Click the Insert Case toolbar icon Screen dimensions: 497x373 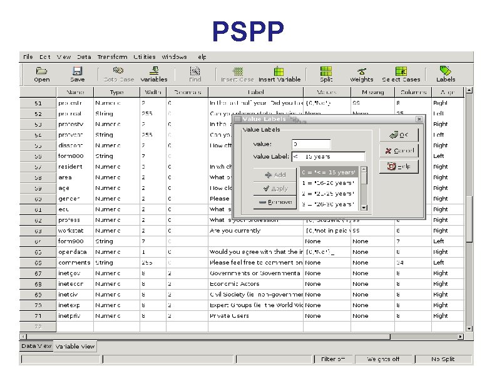pos(238,71)
